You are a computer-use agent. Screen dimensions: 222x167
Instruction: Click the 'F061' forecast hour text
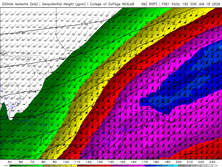pos(165,4)
